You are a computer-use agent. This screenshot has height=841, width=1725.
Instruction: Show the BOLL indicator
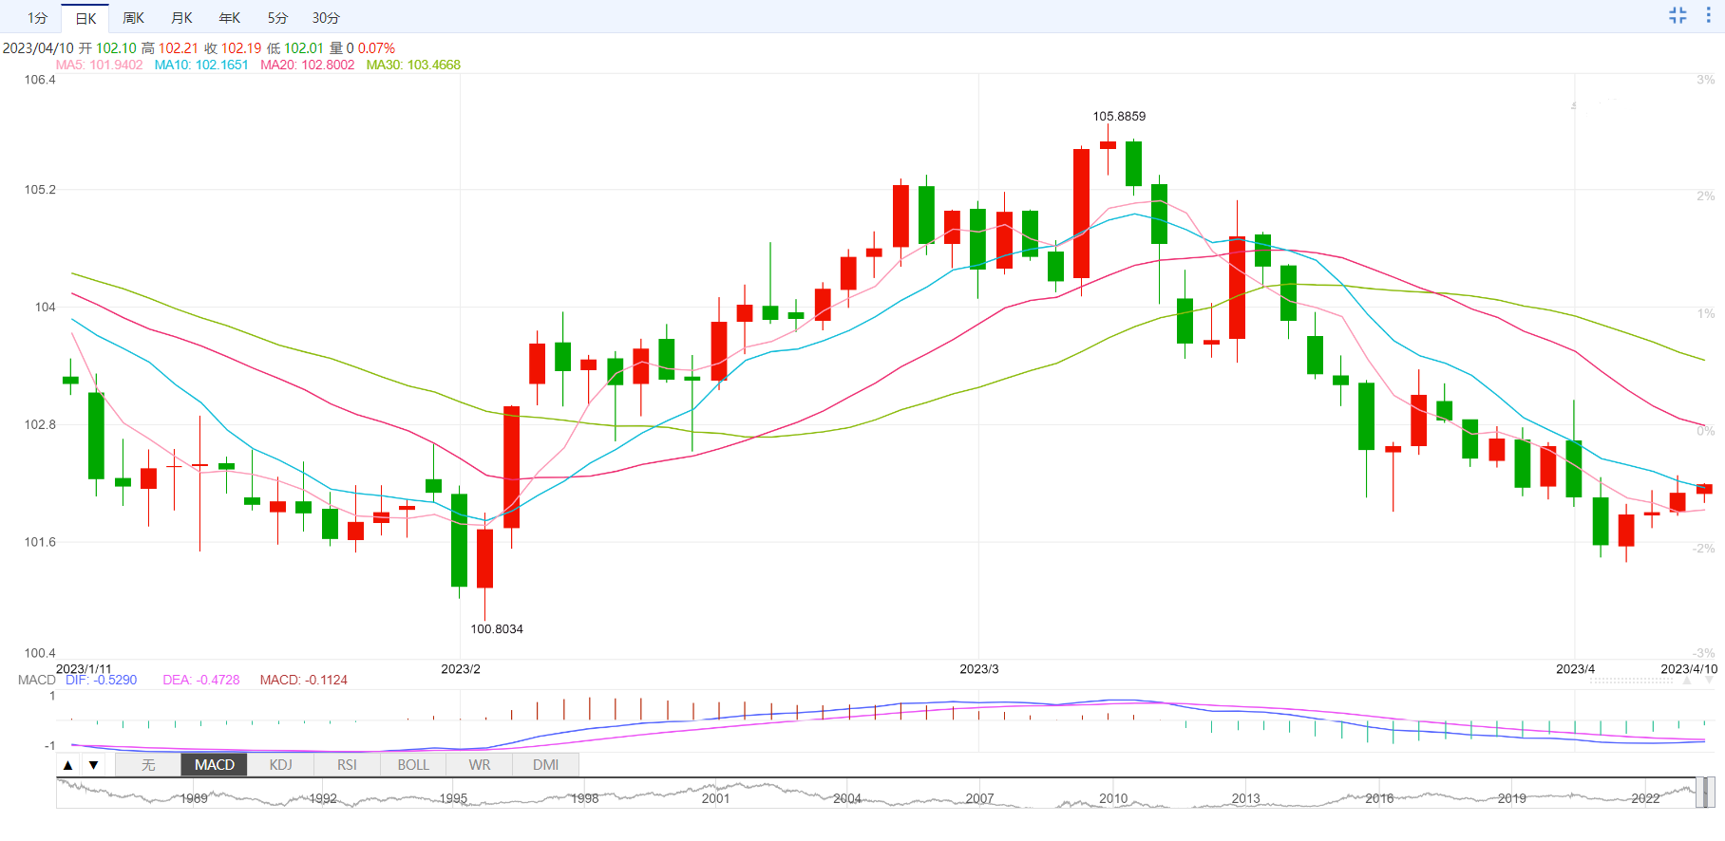[x=413, y=765]
